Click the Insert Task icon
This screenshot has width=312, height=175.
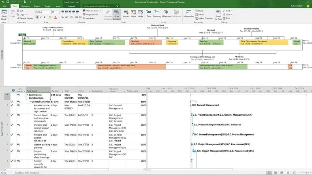(x=149, y=12)
